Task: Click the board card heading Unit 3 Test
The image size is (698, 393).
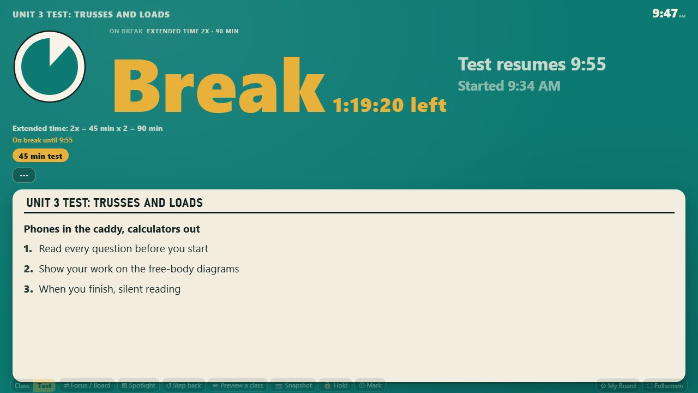Action: click(115, 203)
